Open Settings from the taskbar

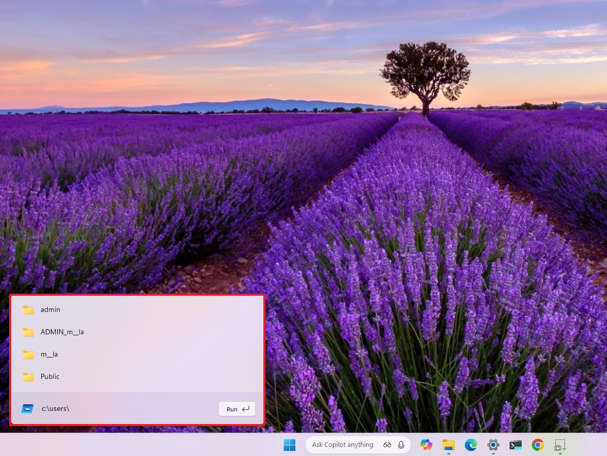(493, 445)
